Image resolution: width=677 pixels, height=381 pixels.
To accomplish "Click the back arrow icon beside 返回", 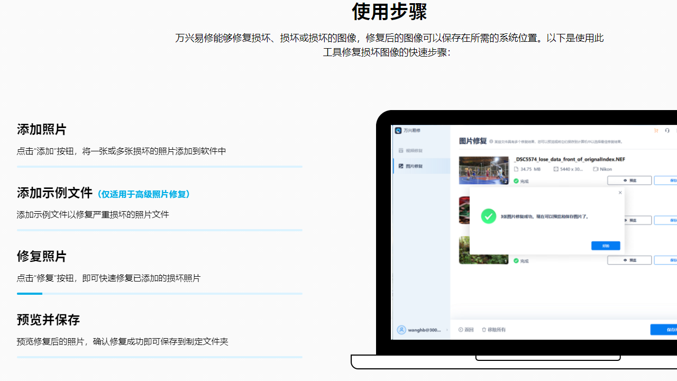I will [x=461, y=329].
